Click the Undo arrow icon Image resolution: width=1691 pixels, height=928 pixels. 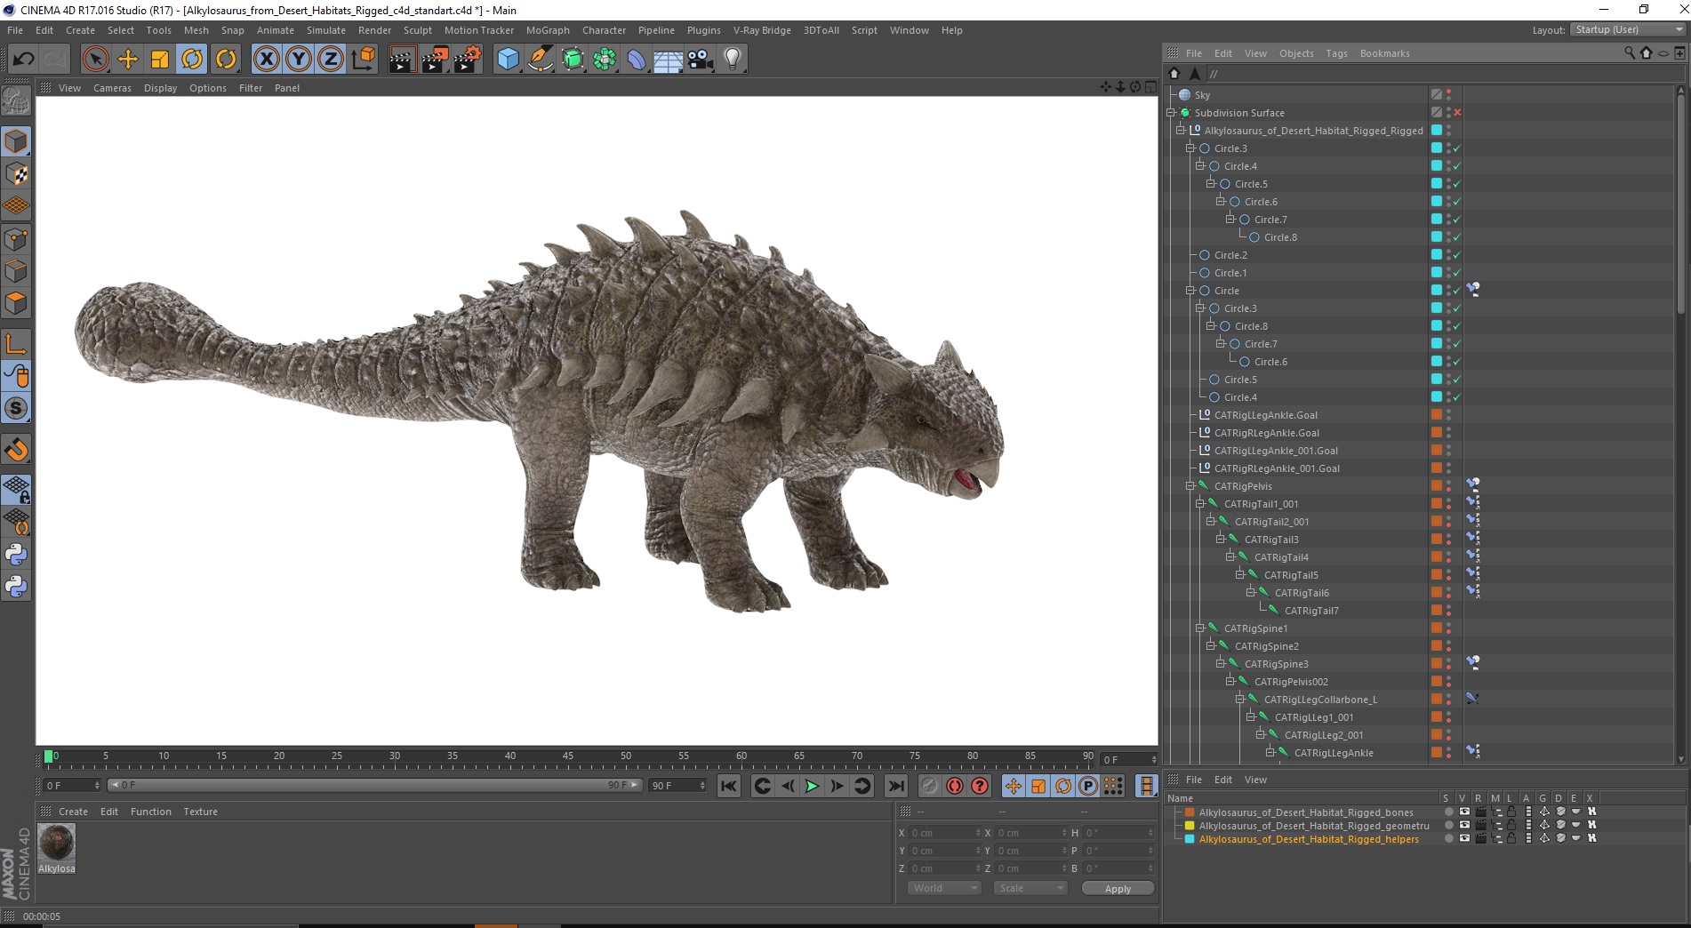[24, 60]
